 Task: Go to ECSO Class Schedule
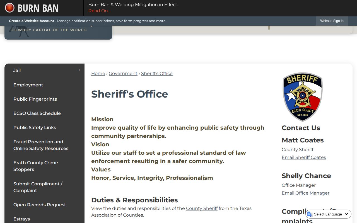pyautogui.click(x=37, y=113)
